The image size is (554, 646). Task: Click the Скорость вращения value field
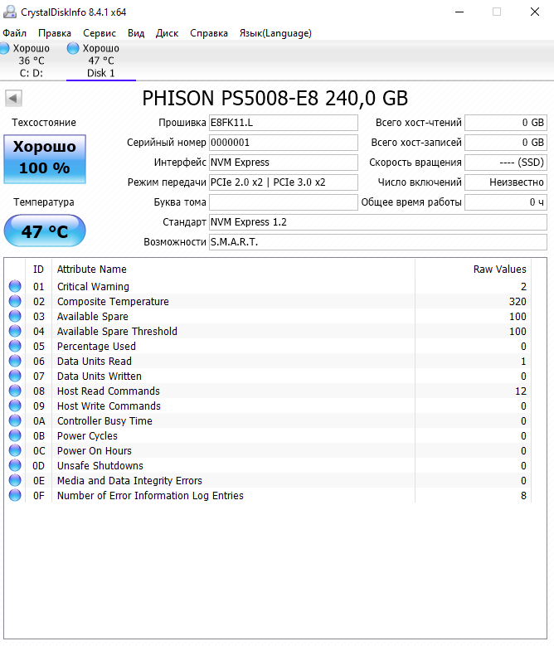click(506, 163)
